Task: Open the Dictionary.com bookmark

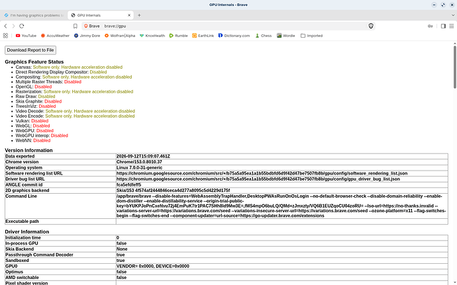Action: 234,36
